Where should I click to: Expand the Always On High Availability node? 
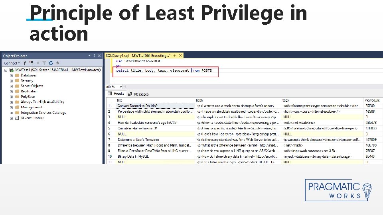click(11, 102)
